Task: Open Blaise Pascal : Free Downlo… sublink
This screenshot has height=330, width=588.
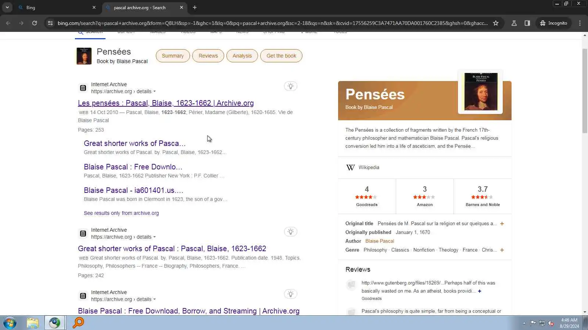Action: pos(133,167)
